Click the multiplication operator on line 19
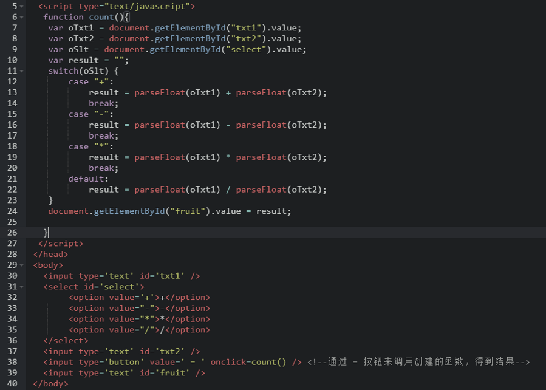The height and width of the screenshot is (390, 546). coord(228,157)
